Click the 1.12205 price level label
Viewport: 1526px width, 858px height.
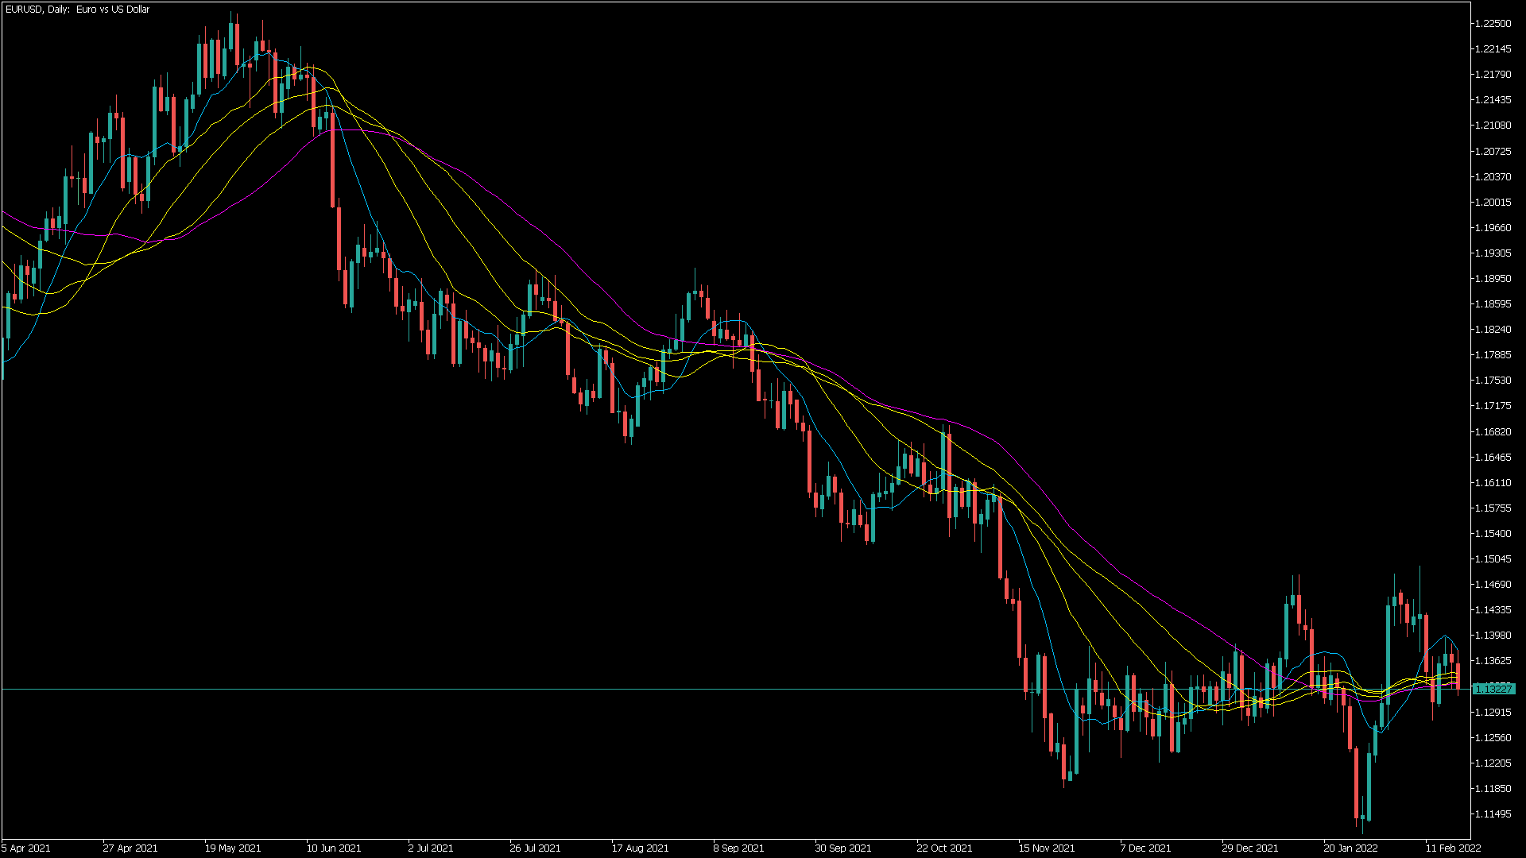1493,763
